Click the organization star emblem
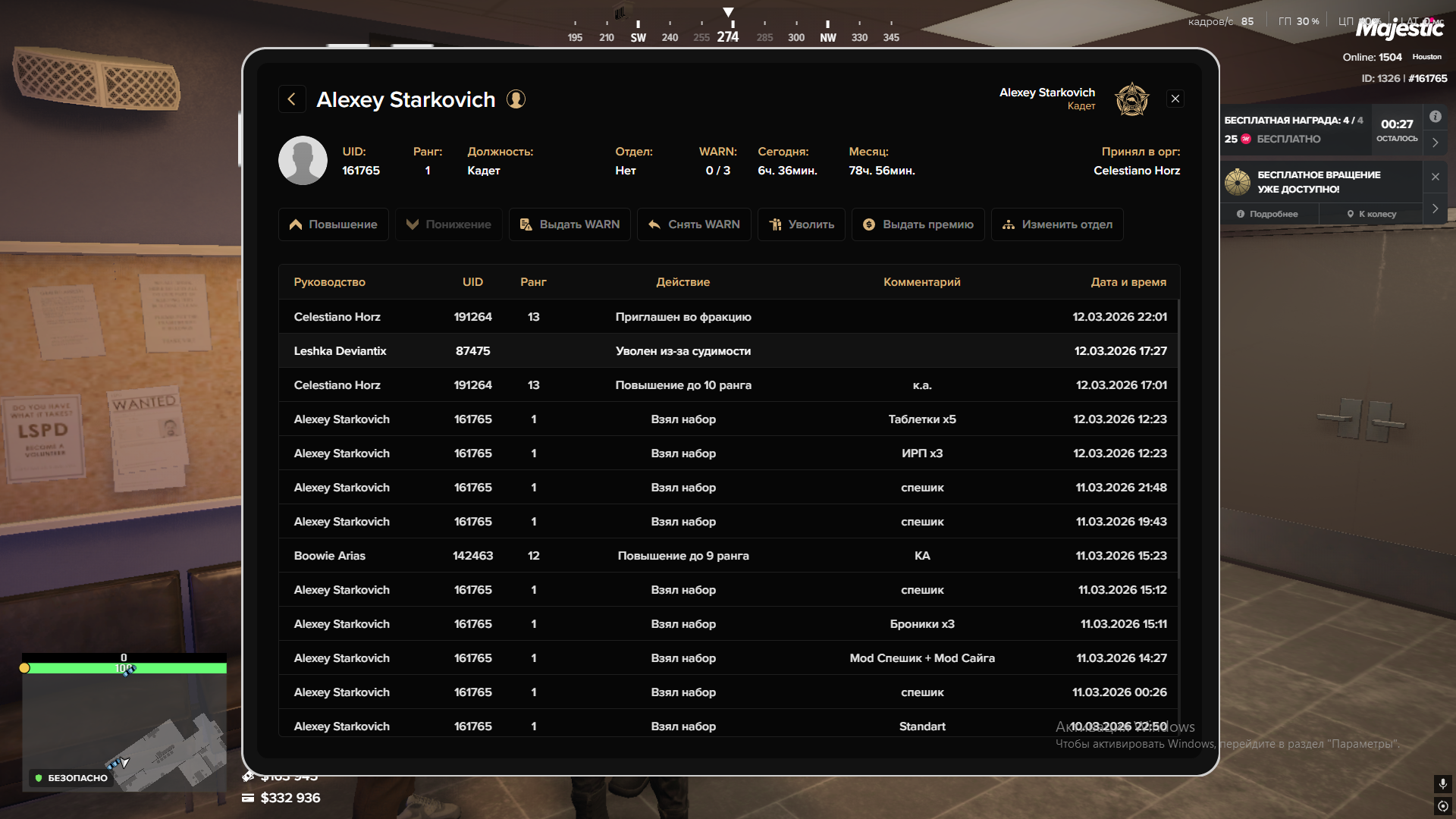This screenshot has height=819, width=1456. pos(1131,99)
